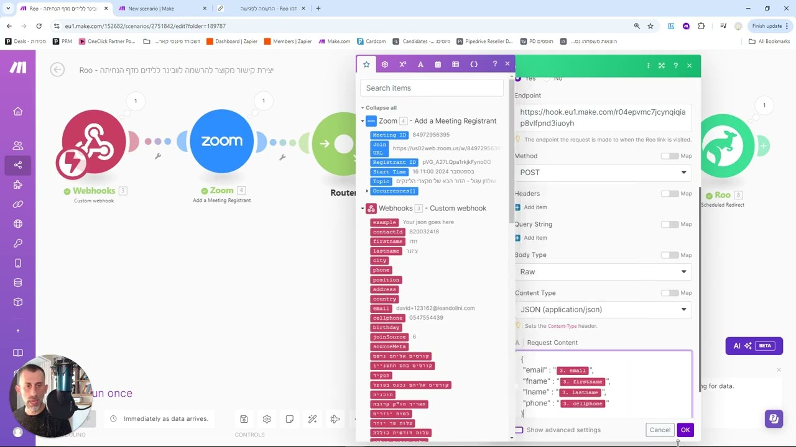Image resolution: width=796 pixels, height=447 pixels.
Task: Click explain flow airplane icon
Action: [335, 419]
